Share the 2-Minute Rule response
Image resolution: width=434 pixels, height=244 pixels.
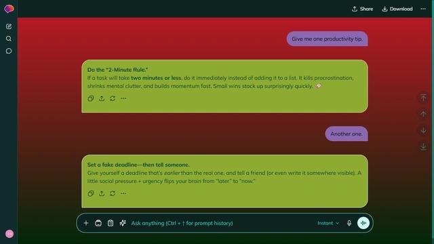(102, 98)
